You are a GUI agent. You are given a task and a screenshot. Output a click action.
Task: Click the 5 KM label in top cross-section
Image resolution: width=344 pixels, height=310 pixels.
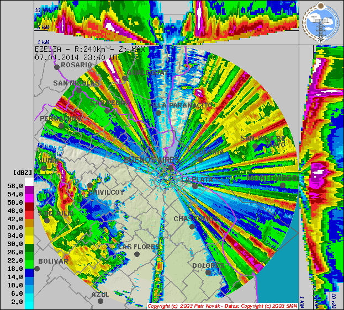pyautogui.click(x=43, y=28)
